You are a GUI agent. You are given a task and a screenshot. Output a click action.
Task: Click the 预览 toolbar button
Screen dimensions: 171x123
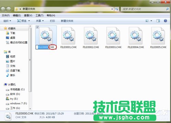(x=22, y=21)
